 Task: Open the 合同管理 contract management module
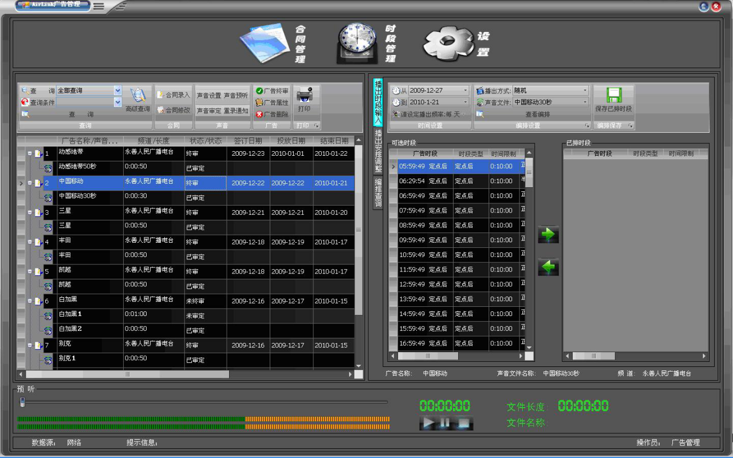273,44
